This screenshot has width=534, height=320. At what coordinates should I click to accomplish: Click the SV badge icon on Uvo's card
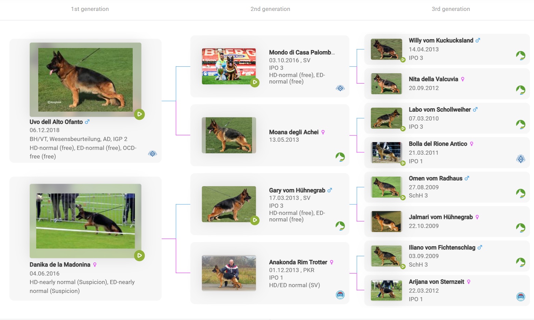pyautogui.click(x=152, y=154)
